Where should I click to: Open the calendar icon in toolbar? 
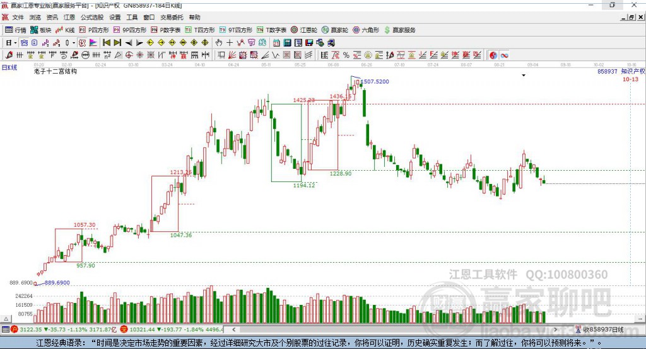[276, 43]
